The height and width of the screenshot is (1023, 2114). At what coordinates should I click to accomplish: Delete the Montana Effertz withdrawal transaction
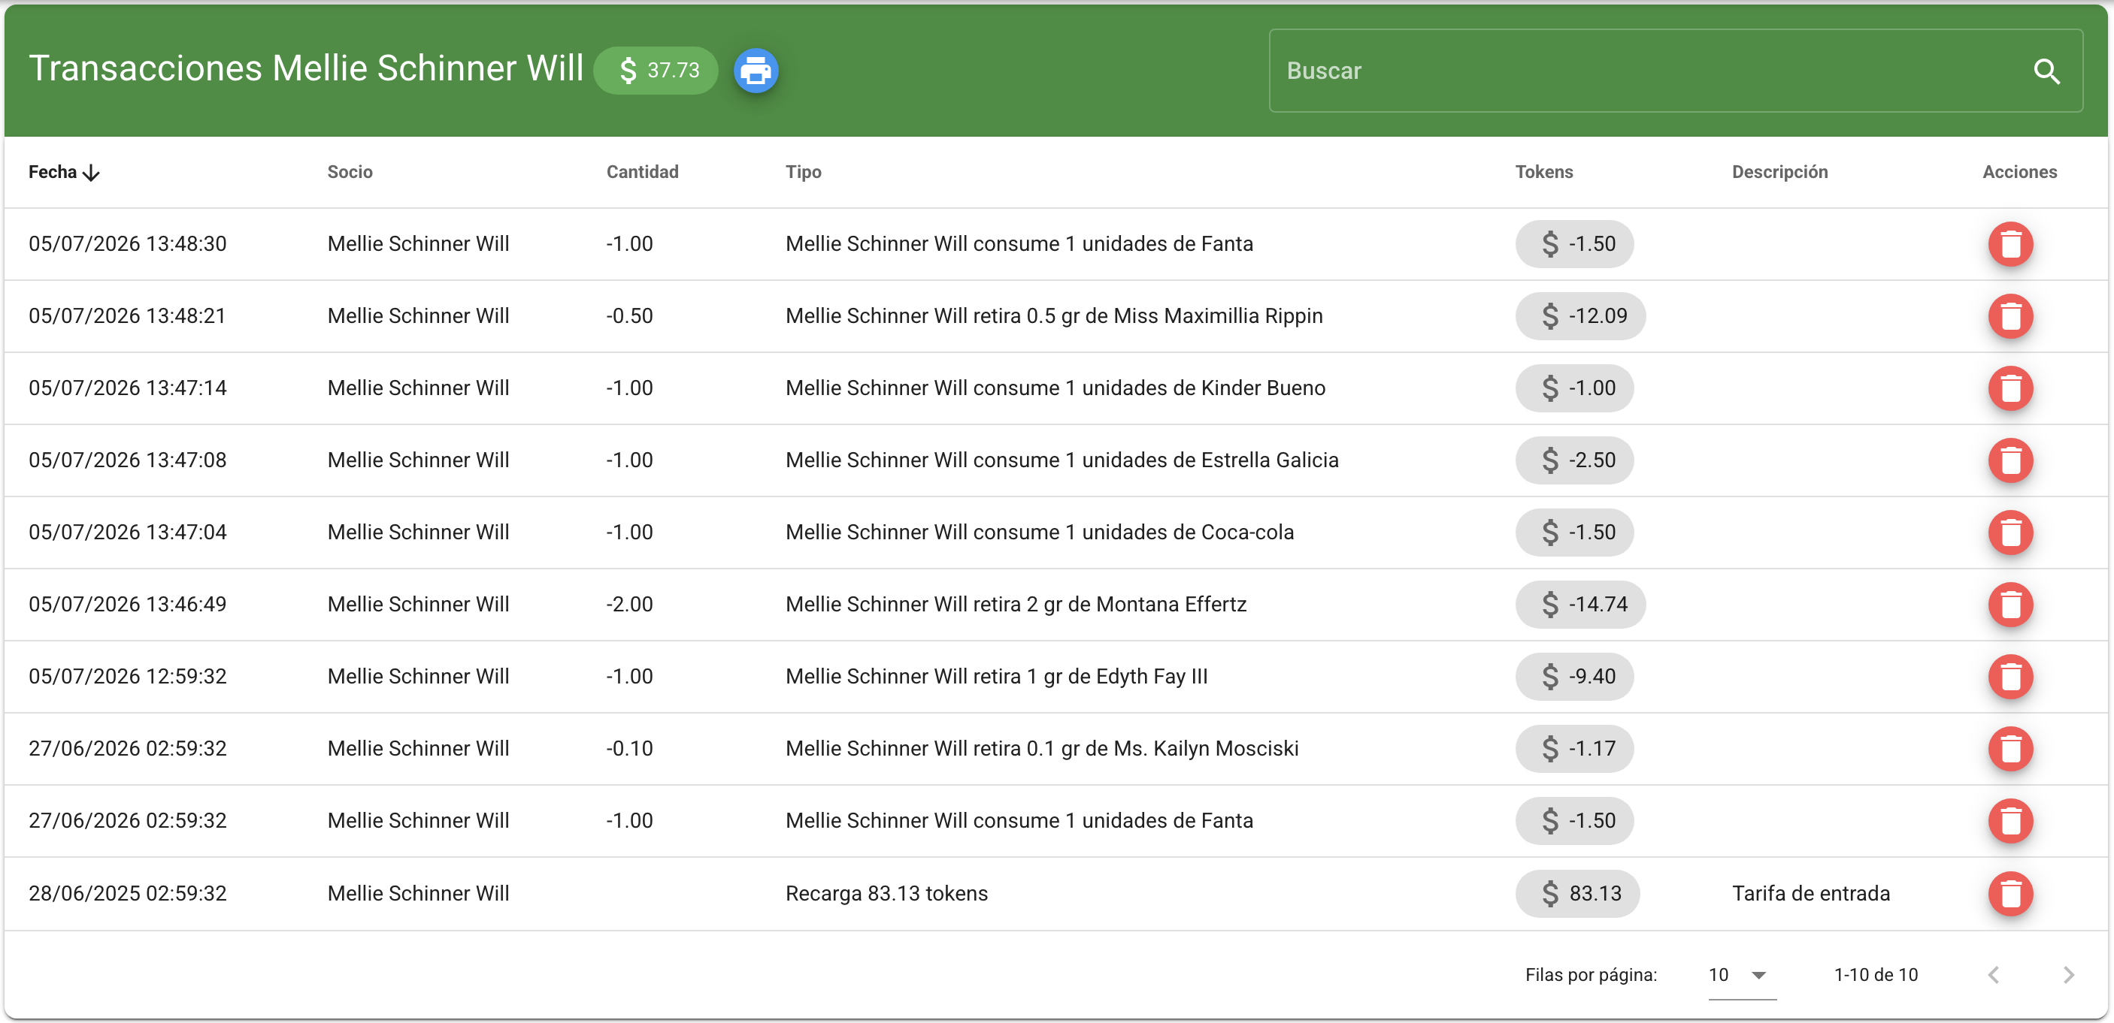[2010, 605]
